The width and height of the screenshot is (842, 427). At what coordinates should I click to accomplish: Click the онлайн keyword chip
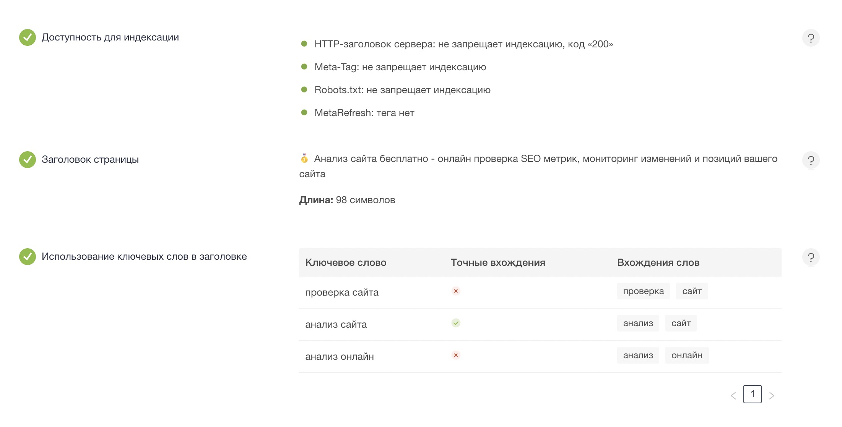click(687, 355)
